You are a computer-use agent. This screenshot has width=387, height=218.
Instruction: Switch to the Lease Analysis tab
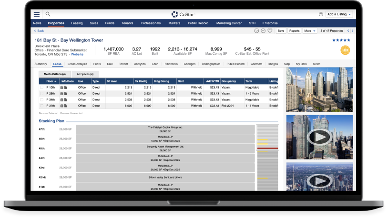pos(77,64)
